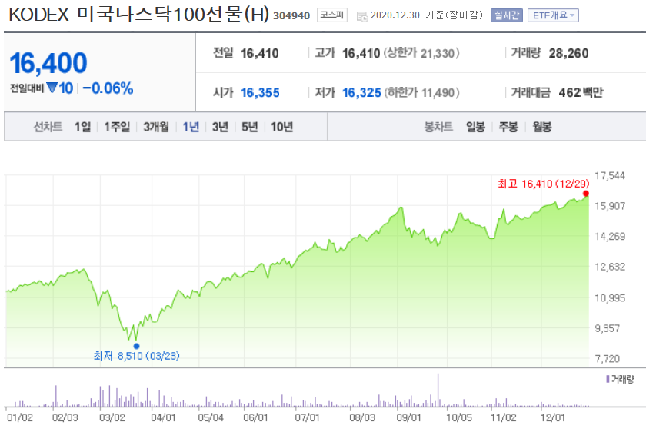The width and height of the screenshot is (646, 432).
Task: Click the 상한가 21,330 text
Action: [x=421, y=54]
